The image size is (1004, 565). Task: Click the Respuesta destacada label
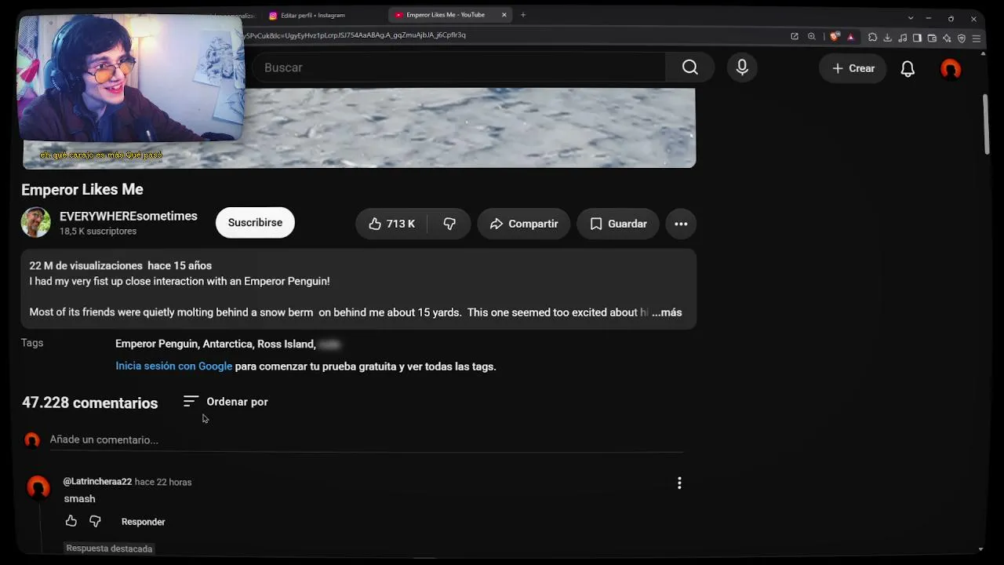pyautogui.click(x=109, y=549)
